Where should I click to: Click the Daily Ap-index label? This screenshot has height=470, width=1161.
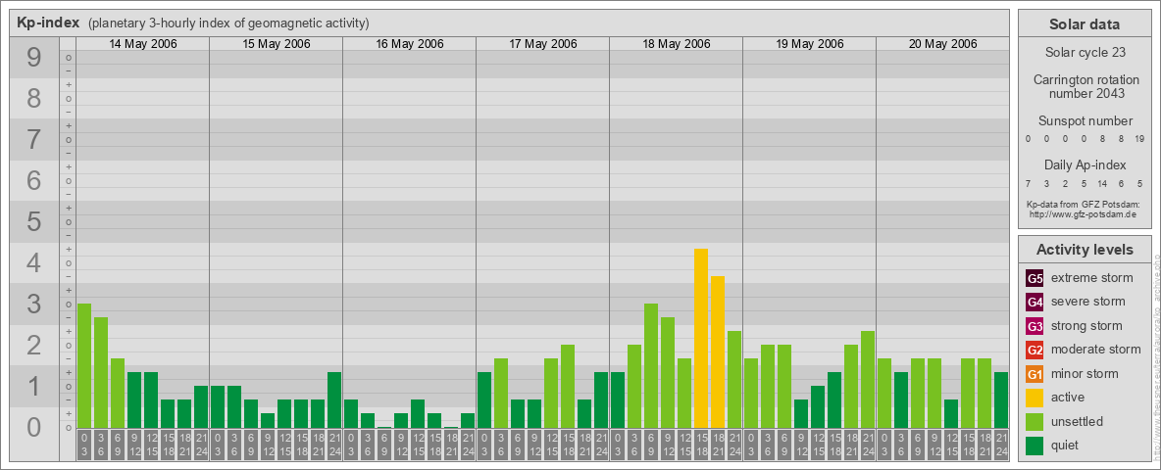(x=1085, y=164)
